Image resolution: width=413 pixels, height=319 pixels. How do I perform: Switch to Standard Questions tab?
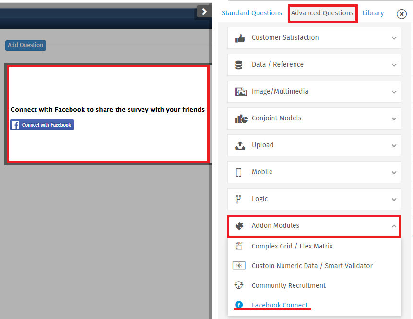(251, 13)
